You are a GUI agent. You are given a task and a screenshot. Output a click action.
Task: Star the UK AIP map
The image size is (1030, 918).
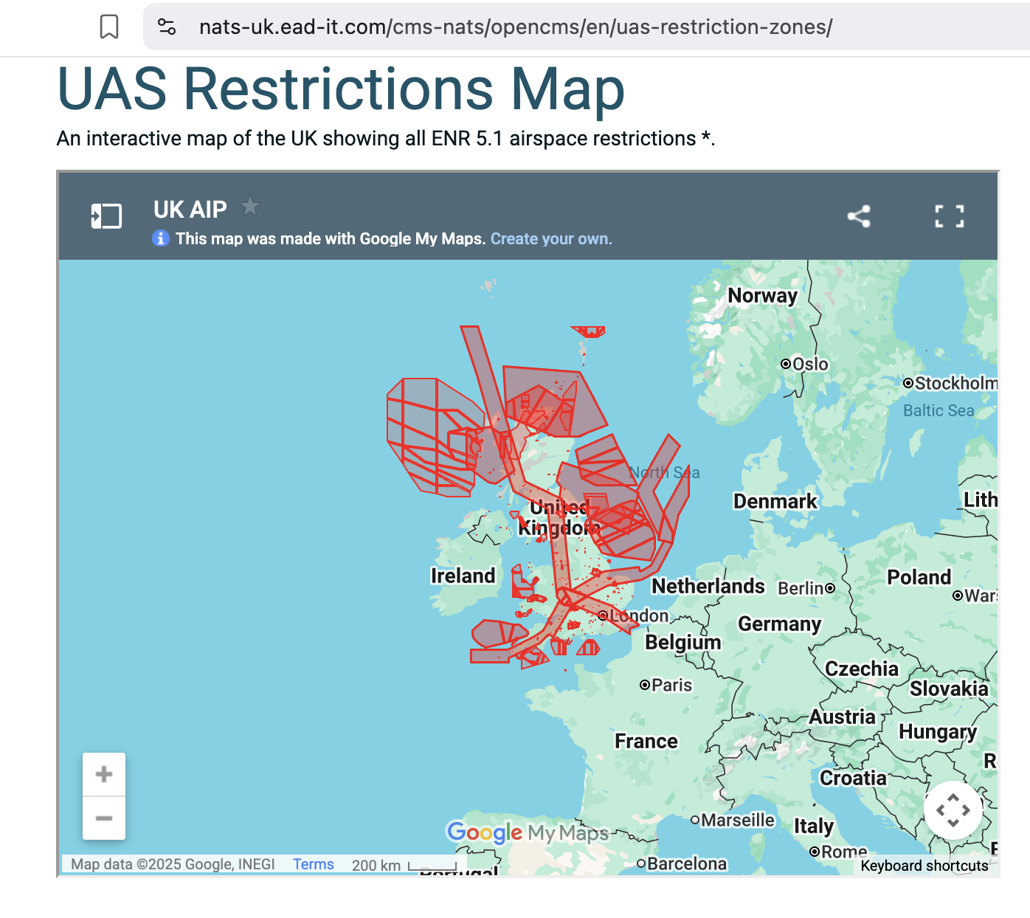tap(250, 206)
